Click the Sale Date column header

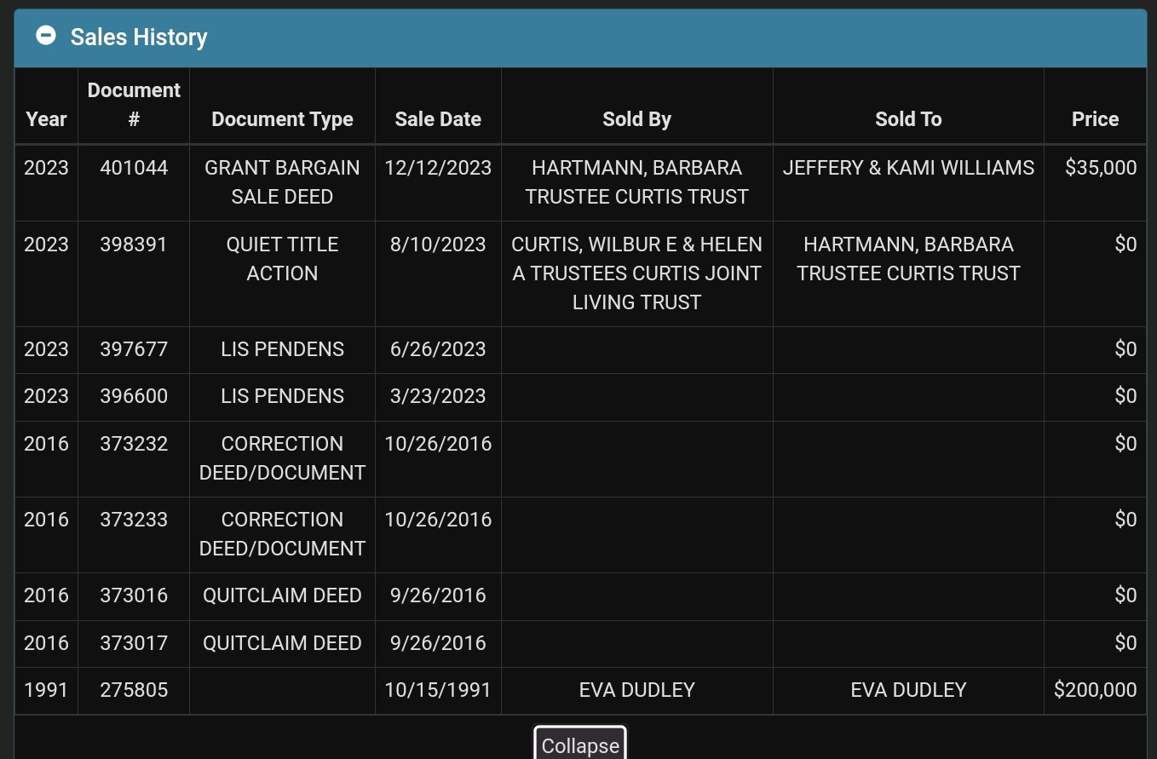[438, 119]
